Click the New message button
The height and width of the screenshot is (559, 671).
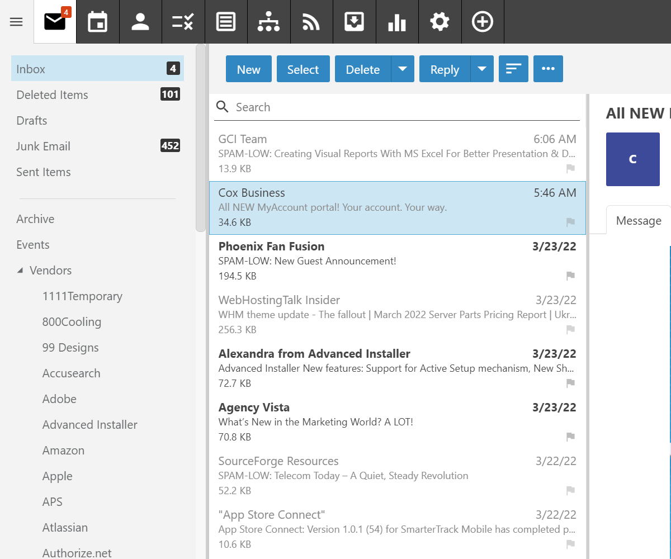[249, 69]
